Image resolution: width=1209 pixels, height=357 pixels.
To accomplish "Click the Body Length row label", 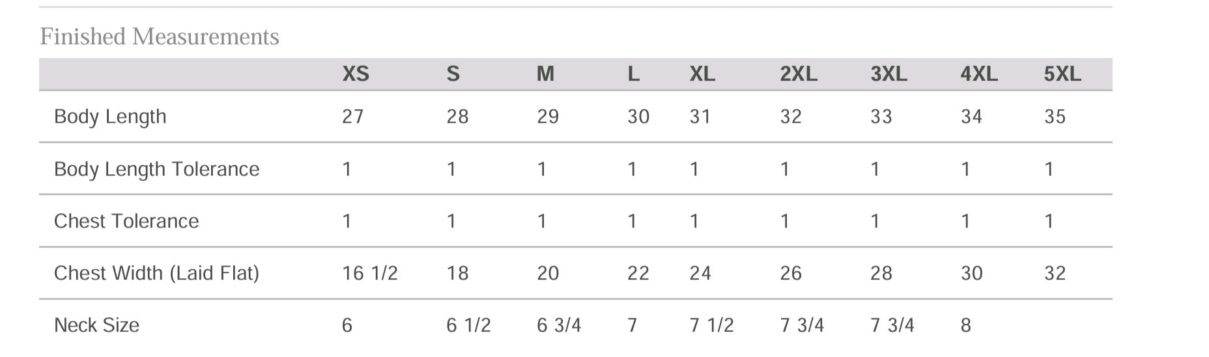I will [x=110, y=116].
